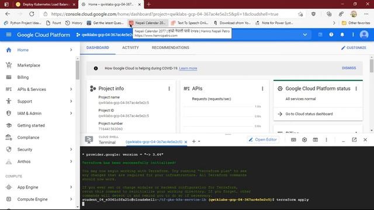Expand the APIs & Services submenu arrow
The image size is (374, 210).
pyautogui.click(x=71, y=89)
